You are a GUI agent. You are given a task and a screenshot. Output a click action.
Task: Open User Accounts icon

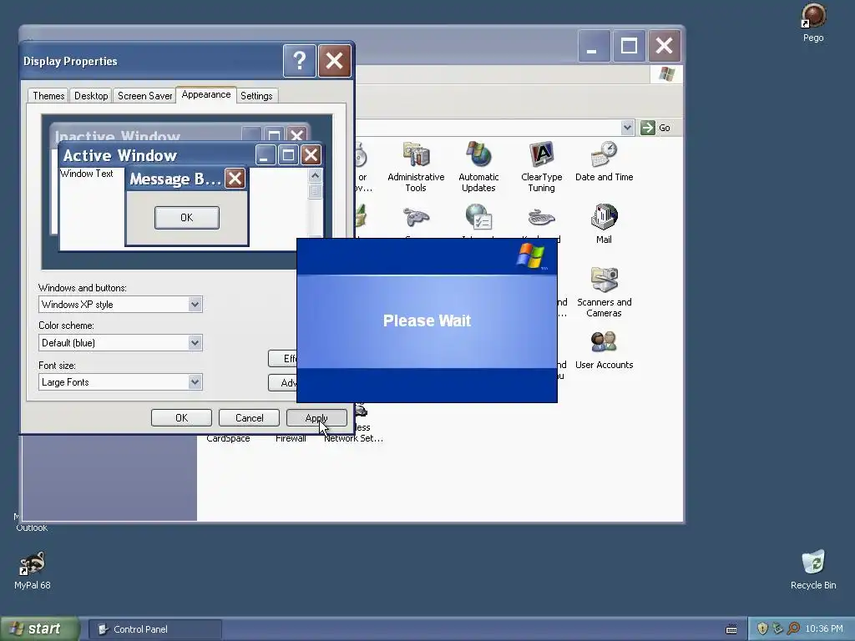coord(604,349)
